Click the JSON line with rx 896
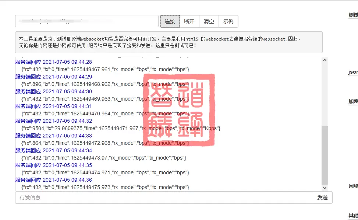The height and width of the screenshot is (220, 358). coord(105,84)
